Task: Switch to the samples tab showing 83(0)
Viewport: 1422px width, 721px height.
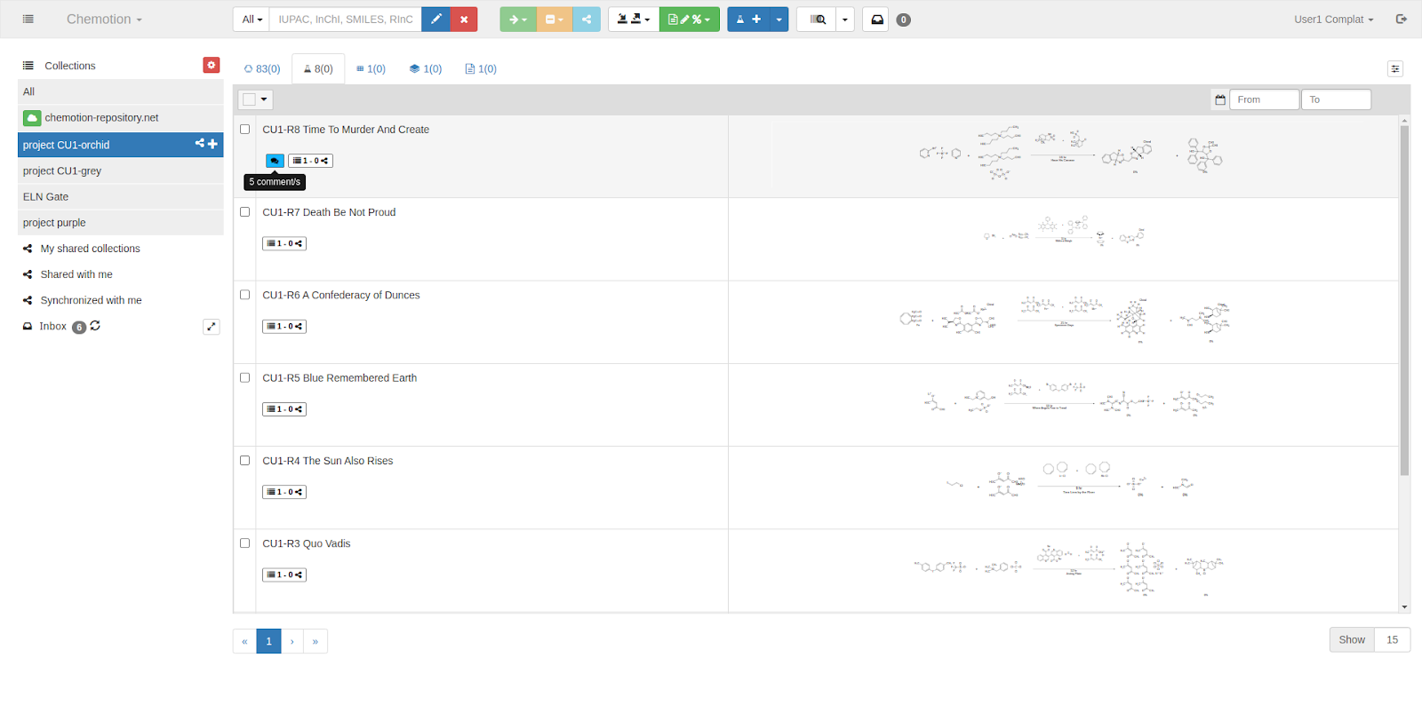Action: coord(262,68)
